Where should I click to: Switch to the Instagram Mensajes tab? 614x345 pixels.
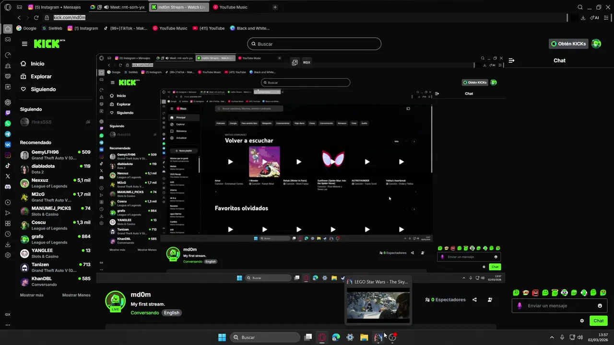(x=54, y=7)
